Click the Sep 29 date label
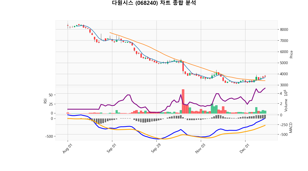Viewport: 308px width, 171px height. click(156, 148)
